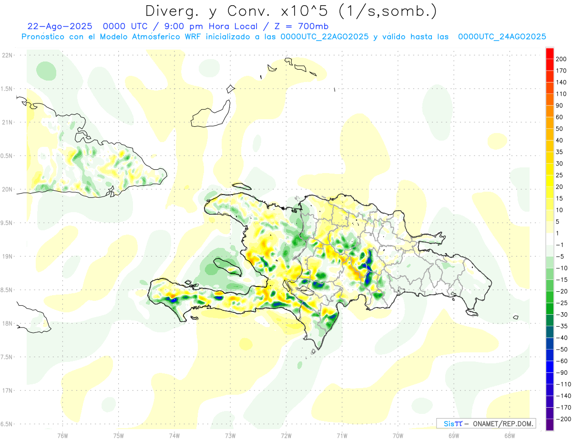Click the "8.5N" latitude label

7,290
